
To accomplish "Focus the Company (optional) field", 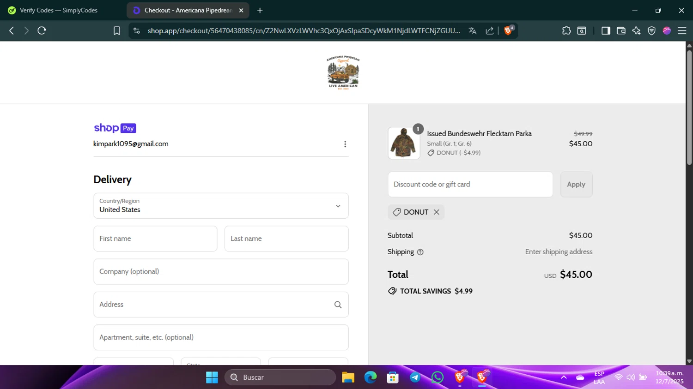I will (x=221, y=271).
